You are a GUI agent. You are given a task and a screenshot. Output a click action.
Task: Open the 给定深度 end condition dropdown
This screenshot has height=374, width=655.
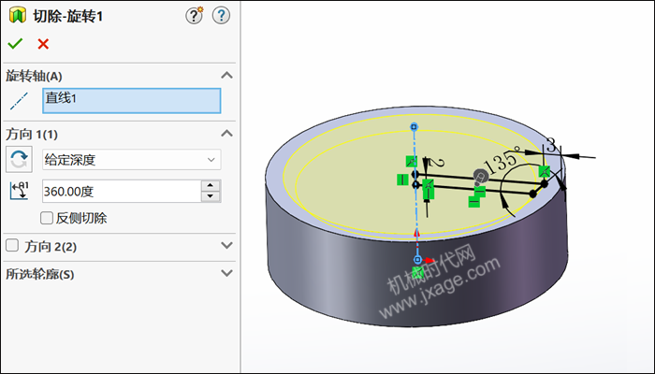pos(132,160)
